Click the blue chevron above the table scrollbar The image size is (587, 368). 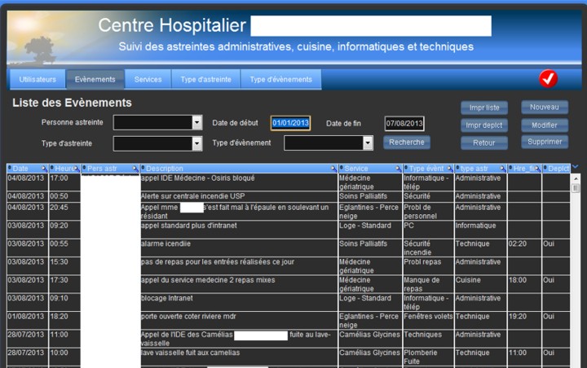click(x=576, y=168)
